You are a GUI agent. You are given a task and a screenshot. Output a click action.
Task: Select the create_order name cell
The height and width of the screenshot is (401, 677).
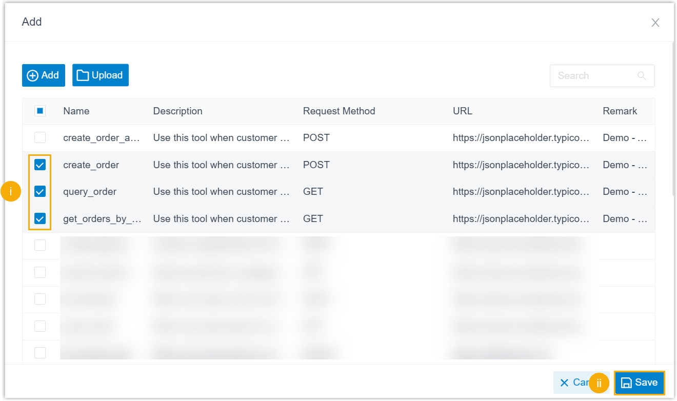coord(91,165)
